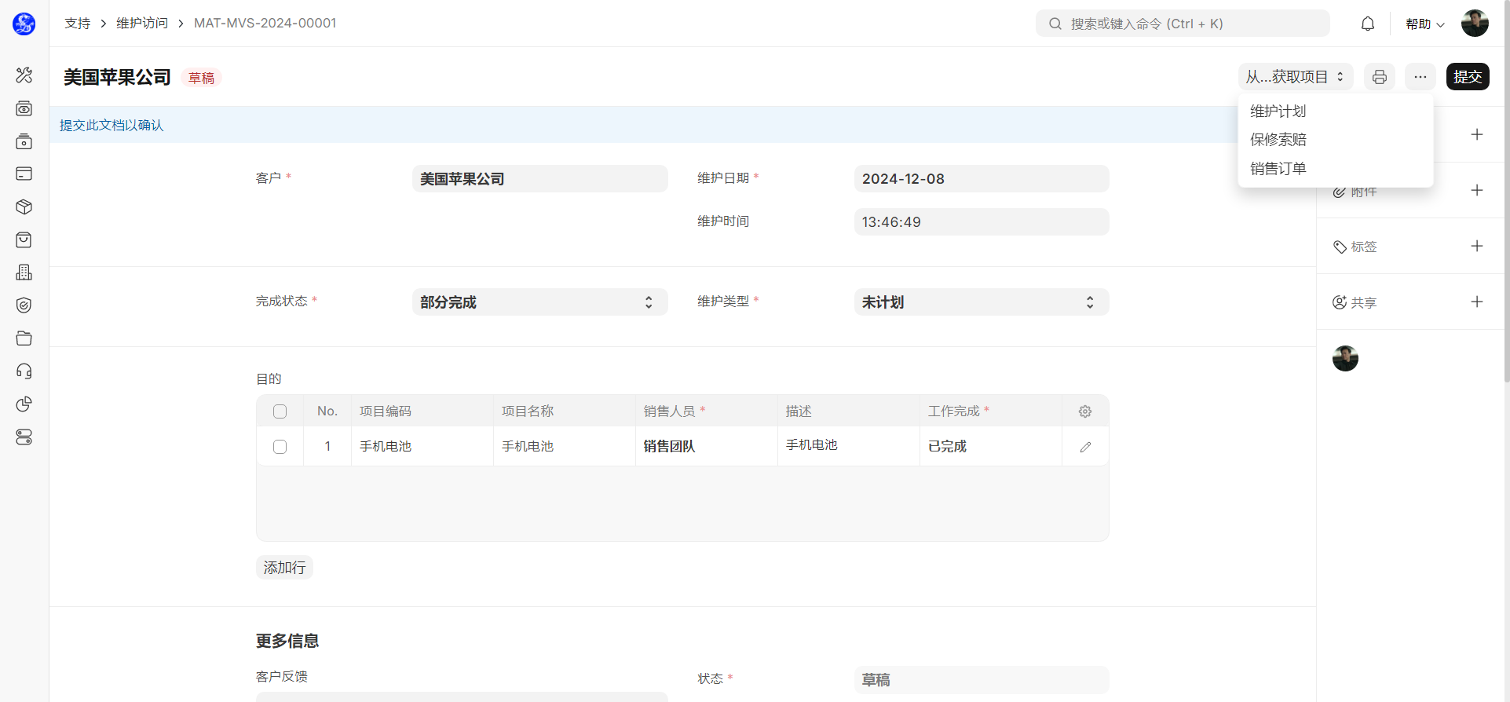Open the second cash register sidebar icon
1510x702 pixels.
(x=24, y=141)
